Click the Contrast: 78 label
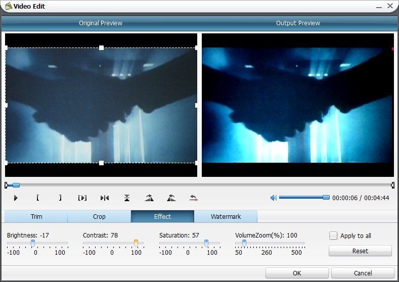The width and height of the screenshot is (399, 282). (x=100, y=235)
